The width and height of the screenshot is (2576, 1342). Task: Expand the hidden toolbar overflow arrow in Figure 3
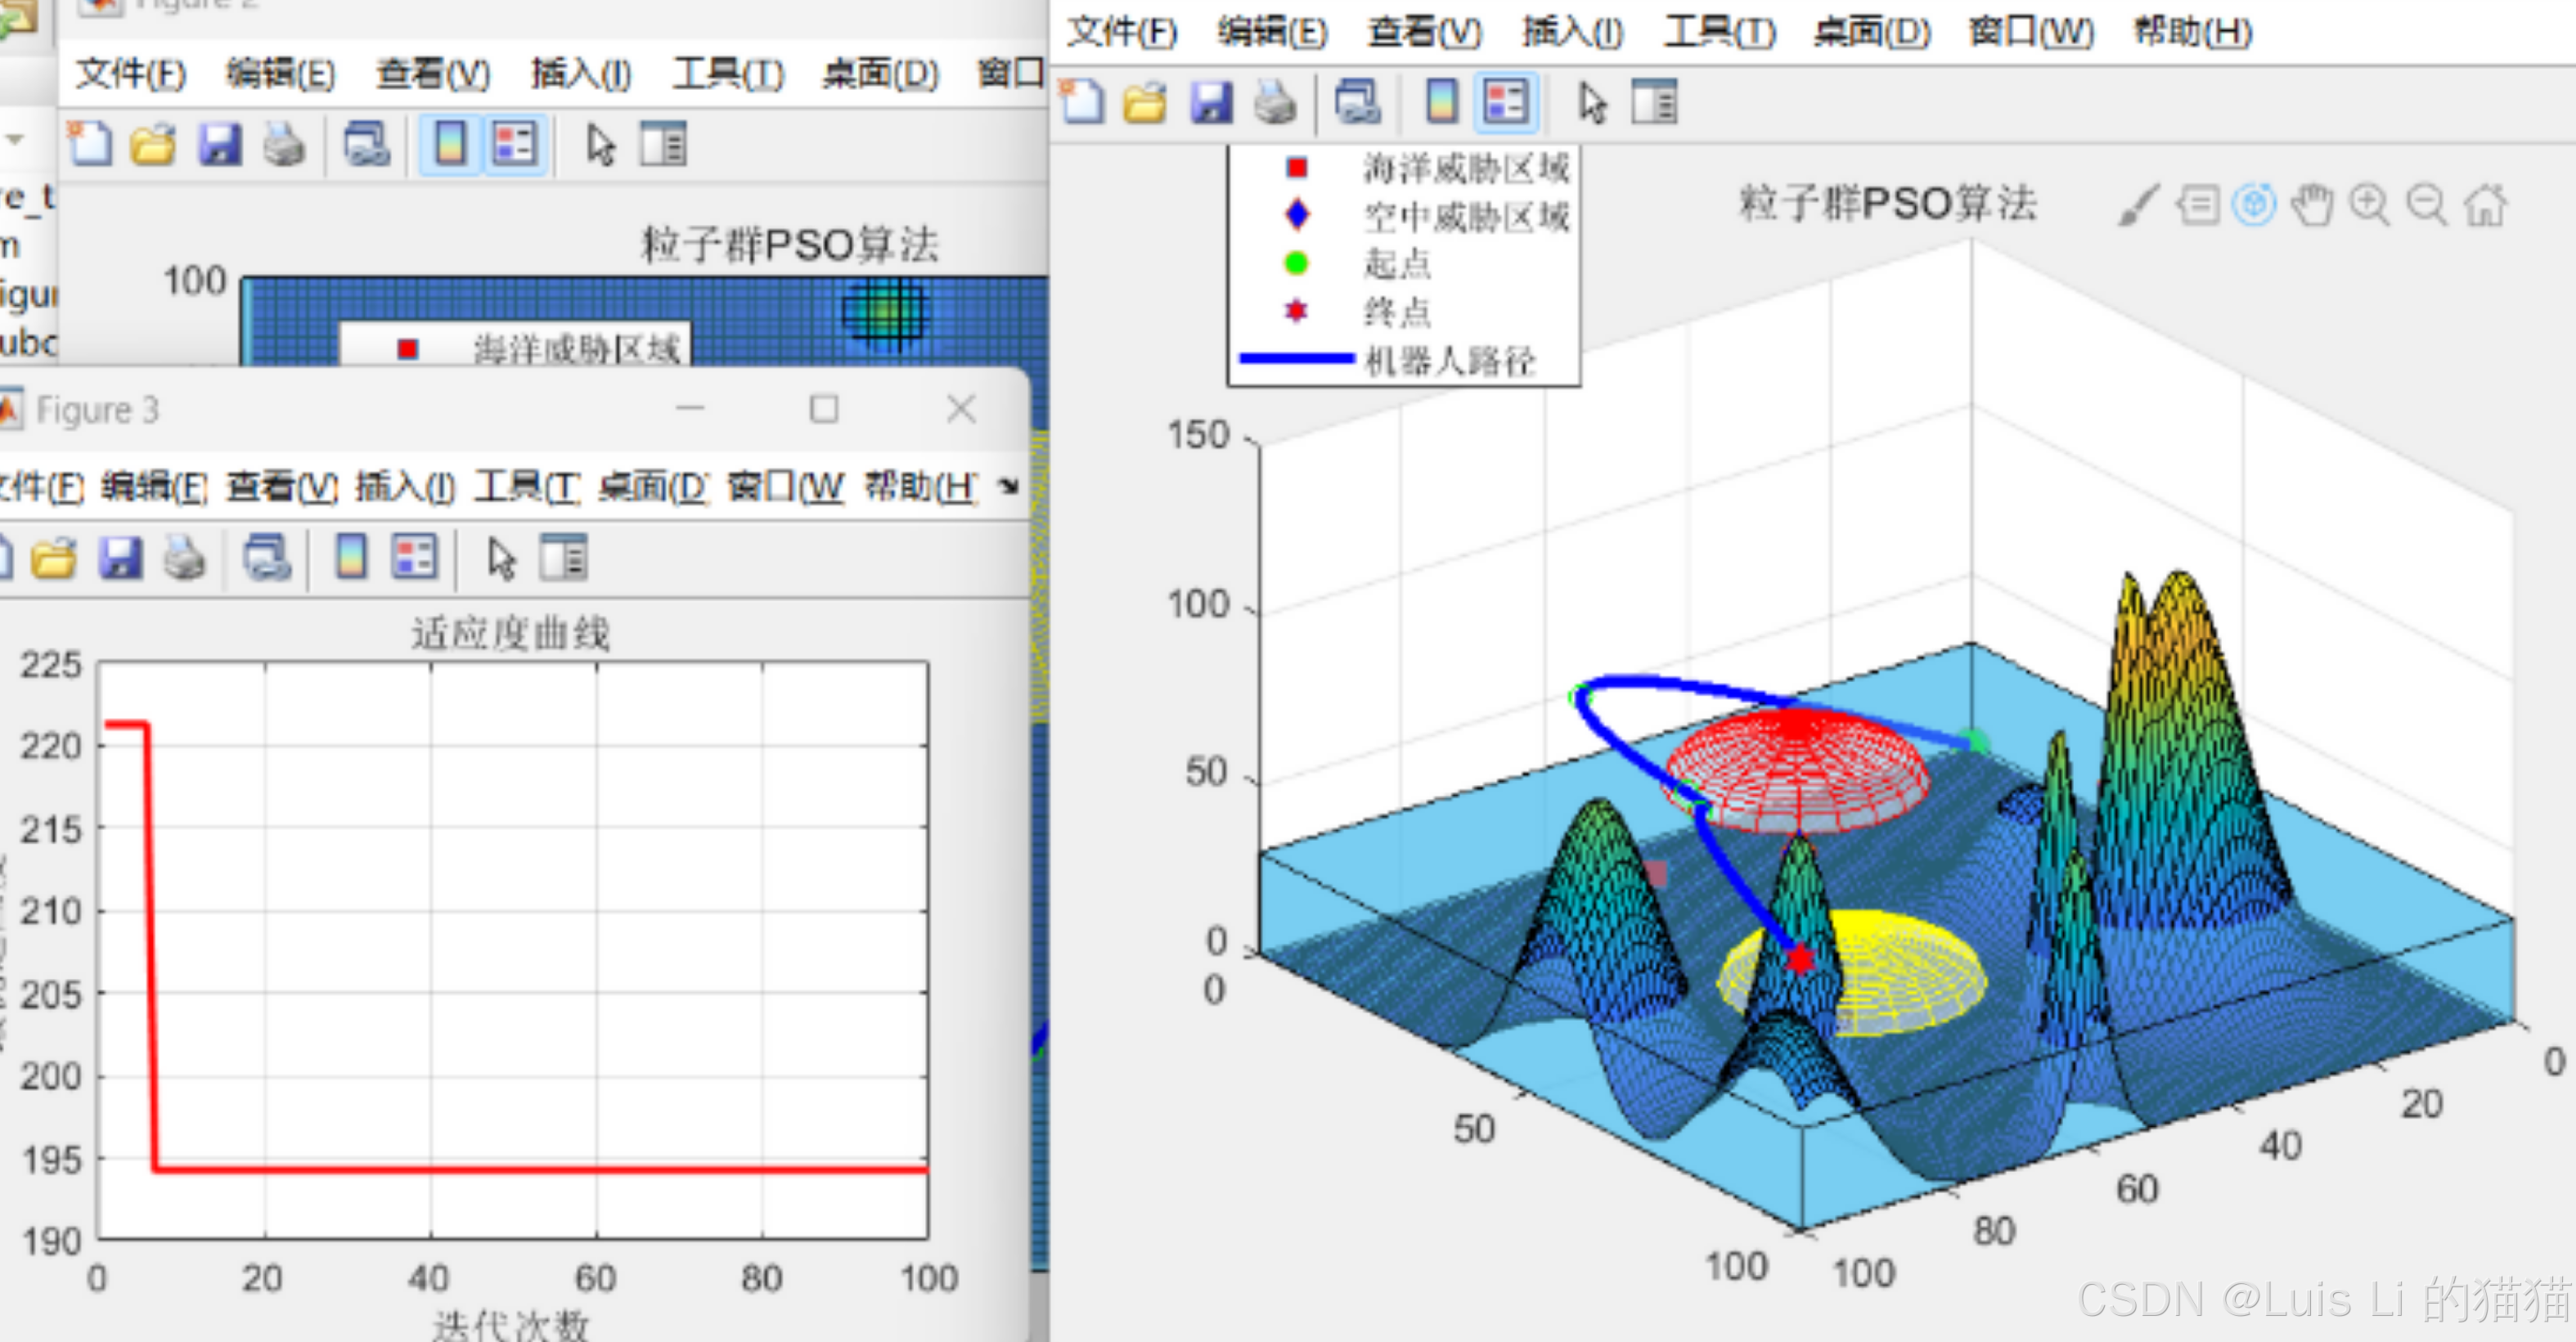click(1008, 486)
